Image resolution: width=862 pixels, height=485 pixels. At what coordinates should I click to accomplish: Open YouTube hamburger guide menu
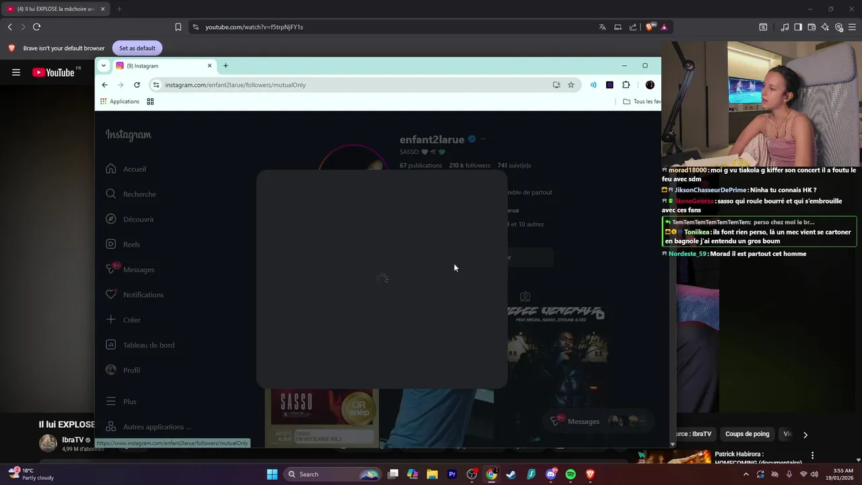[16, 72]
